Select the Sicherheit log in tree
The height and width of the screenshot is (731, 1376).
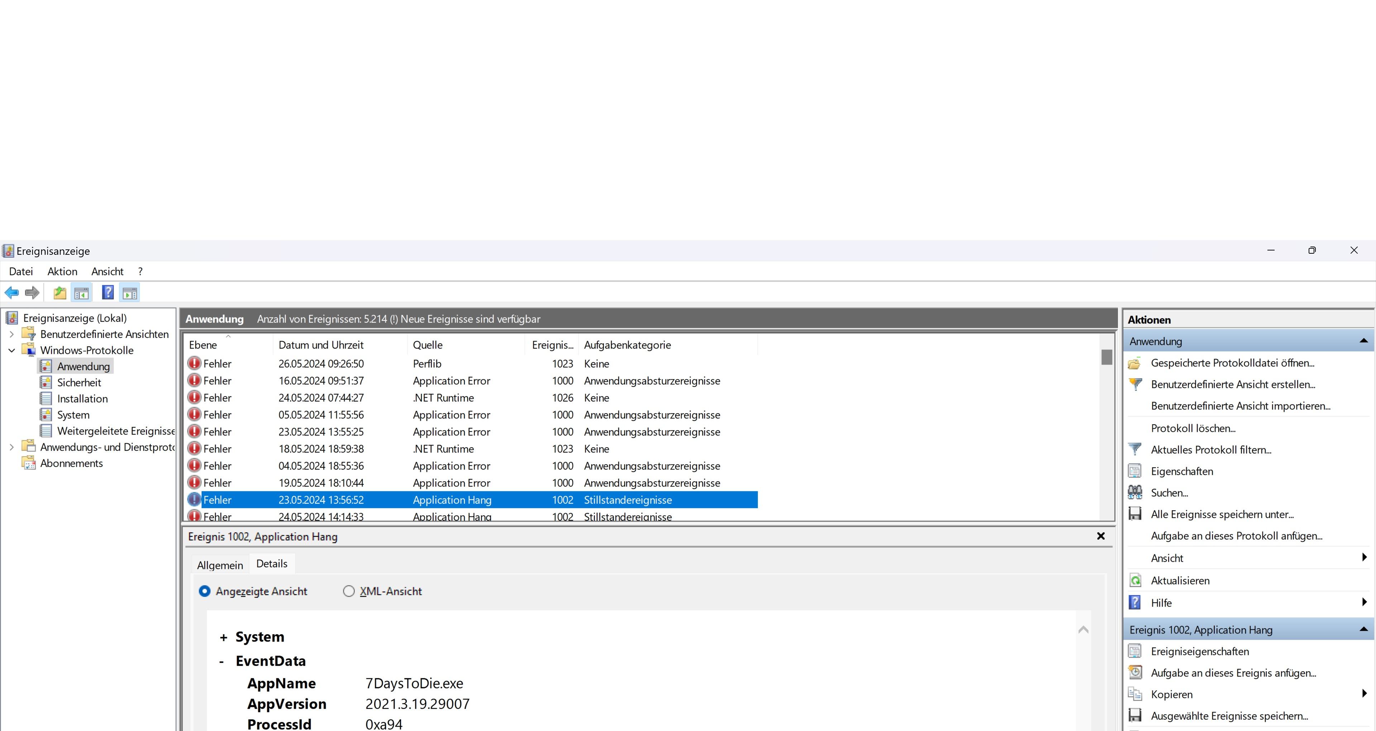[x=79, y=383]
